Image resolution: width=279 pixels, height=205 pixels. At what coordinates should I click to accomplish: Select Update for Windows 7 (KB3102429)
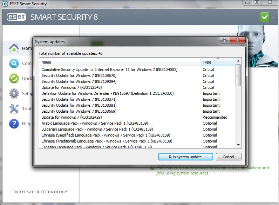[x=137, y=117]
